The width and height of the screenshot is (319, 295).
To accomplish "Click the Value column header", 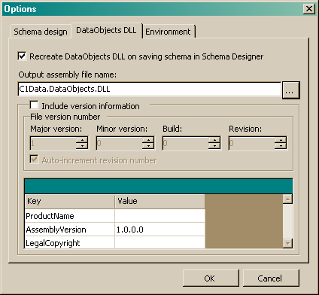I will point(159,201).
